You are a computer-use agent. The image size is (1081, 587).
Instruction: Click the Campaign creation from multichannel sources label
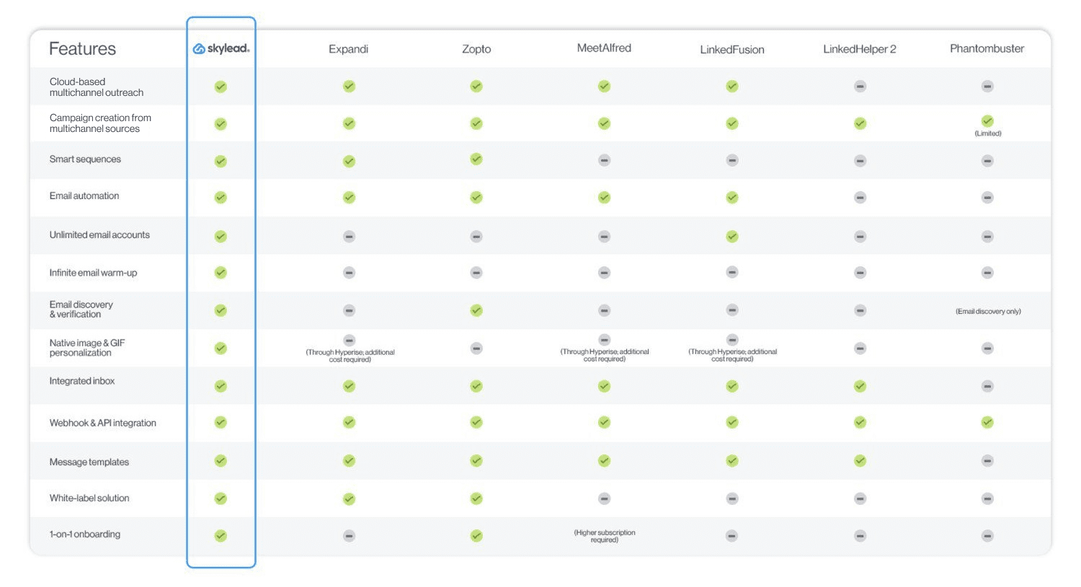coord(100,123)
